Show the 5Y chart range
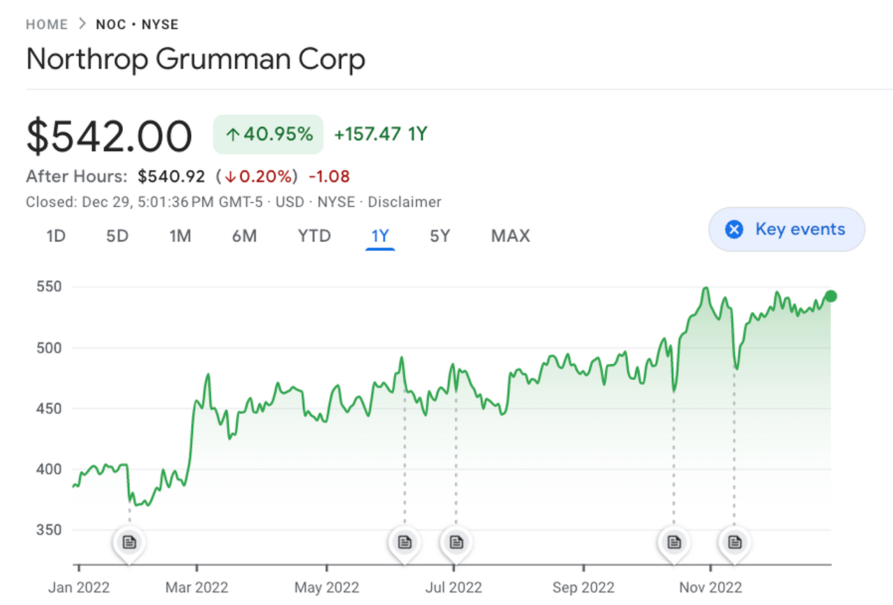893x605 pixels. click(440, 236)
